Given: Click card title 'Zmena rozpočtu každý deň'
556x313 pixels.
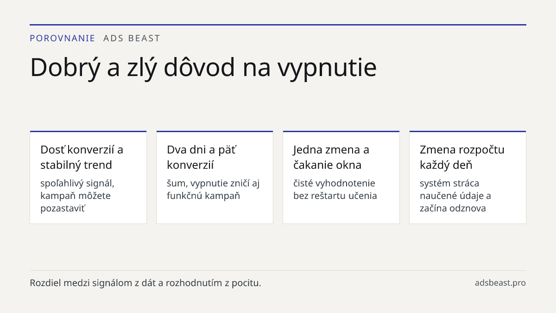Looking at the screenshot, I should click(462, 157).
